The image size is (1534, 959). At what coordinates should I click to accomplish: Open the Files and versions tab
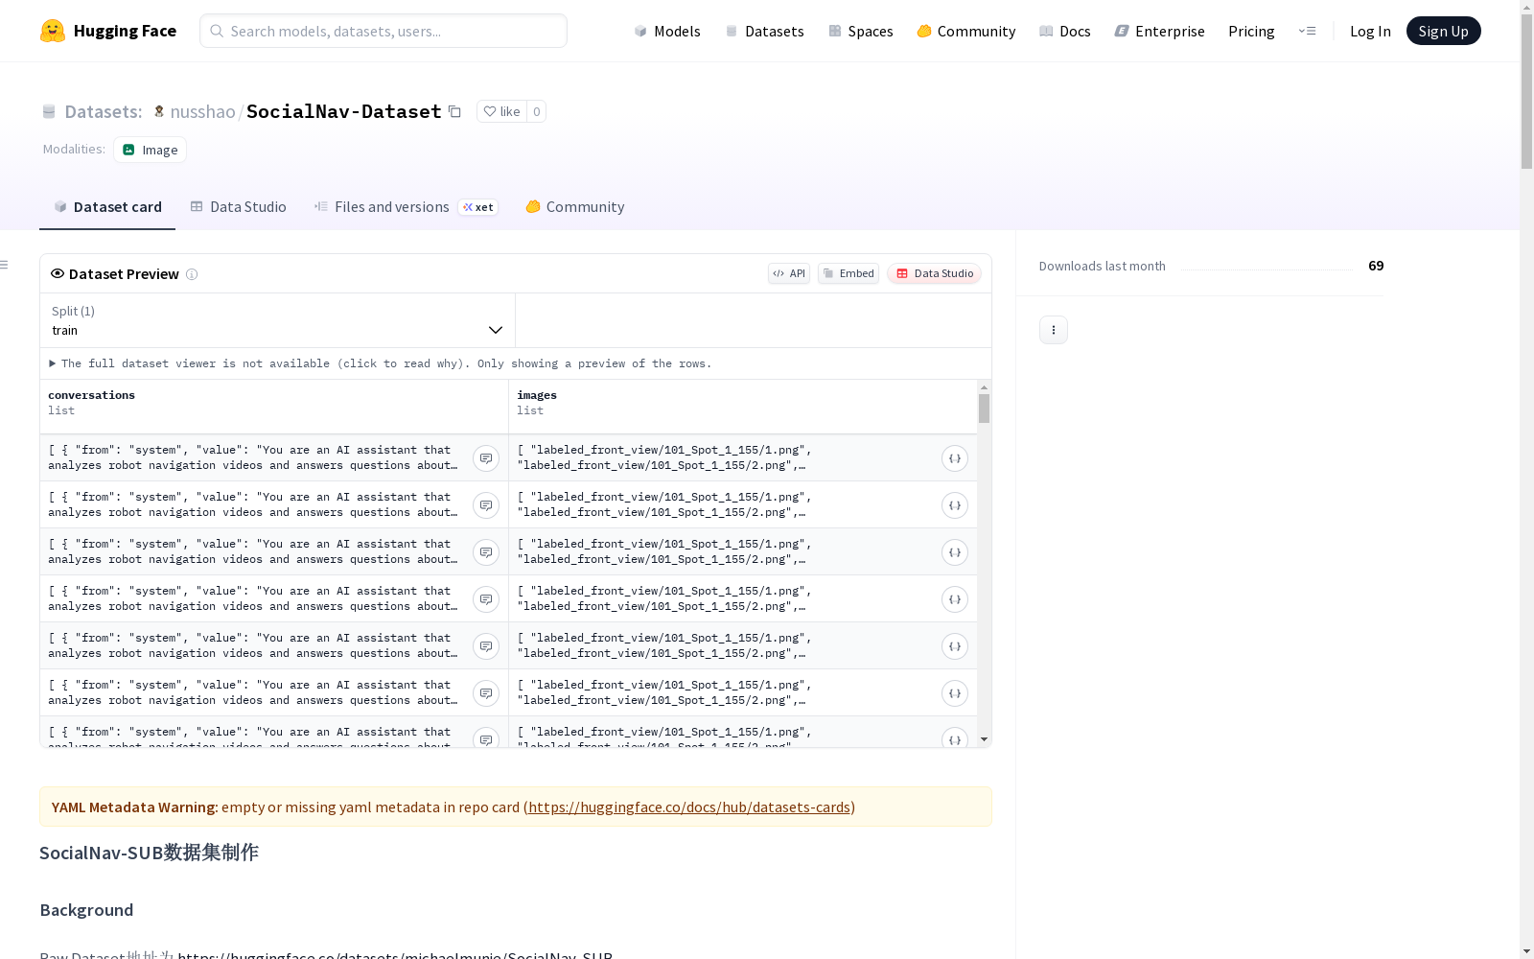tap(406, 207)
